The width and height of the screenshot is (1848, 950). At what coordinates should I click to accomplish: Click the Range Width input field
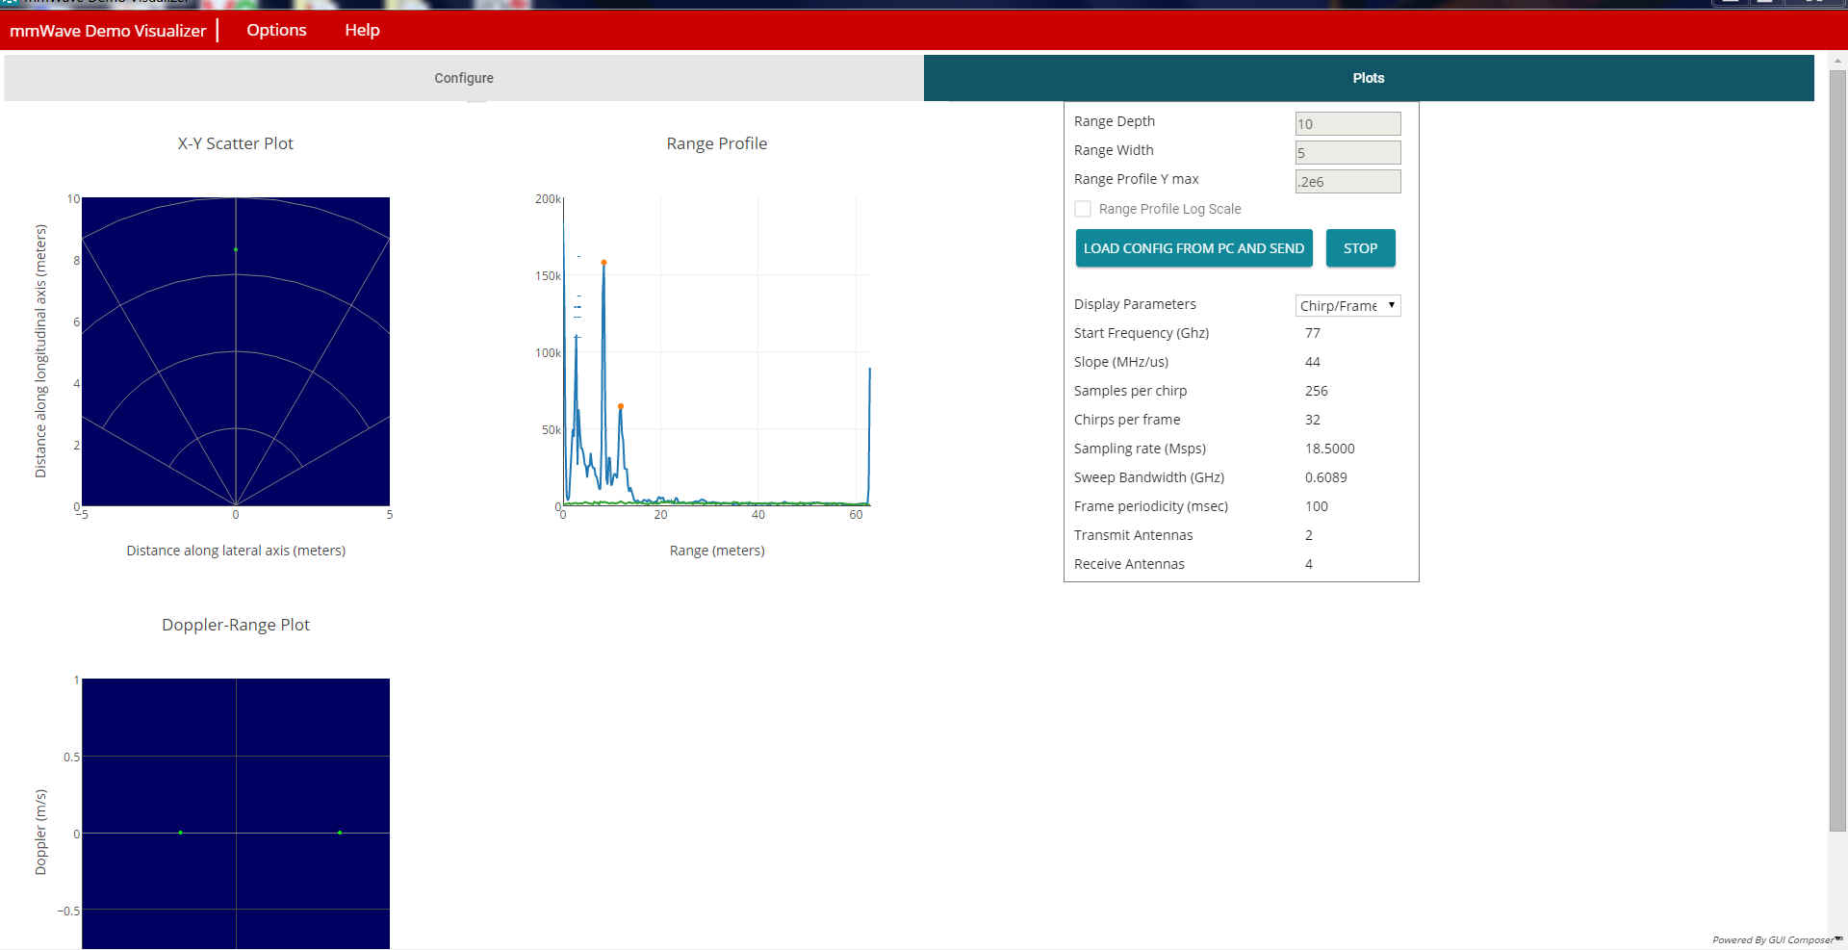(1347, 152)
